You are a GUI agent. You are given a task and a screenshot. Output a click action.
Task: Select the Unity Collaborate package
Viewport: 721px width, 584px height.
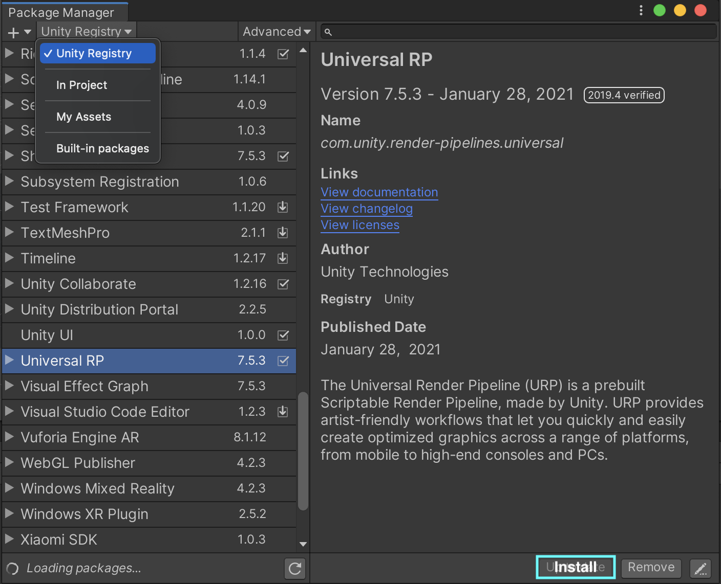[x=150, y=284]
